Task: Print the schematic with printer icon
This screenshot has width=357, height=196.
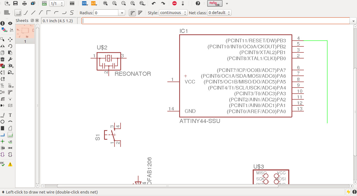Action: [x=24, y=4]
